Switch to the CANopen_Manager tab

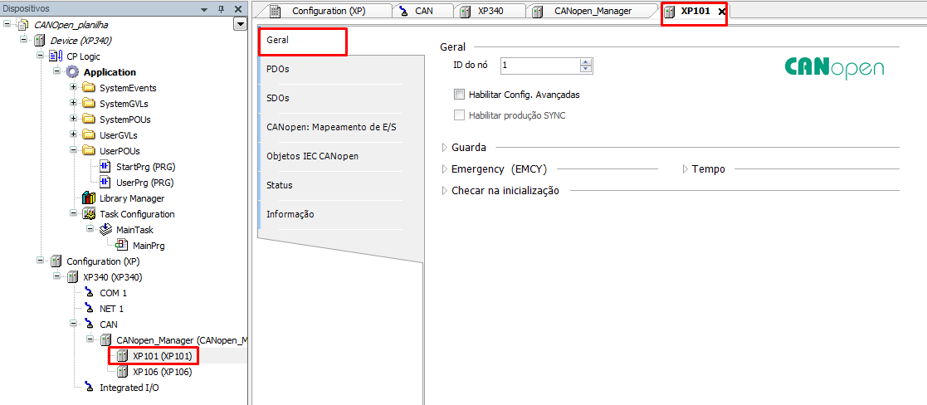coord(592,11)
